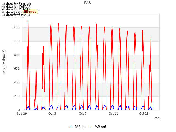Click the Oct 11 x-axis tick label
This screenshot has width=176, height=132.
click(x=113, y=114)
